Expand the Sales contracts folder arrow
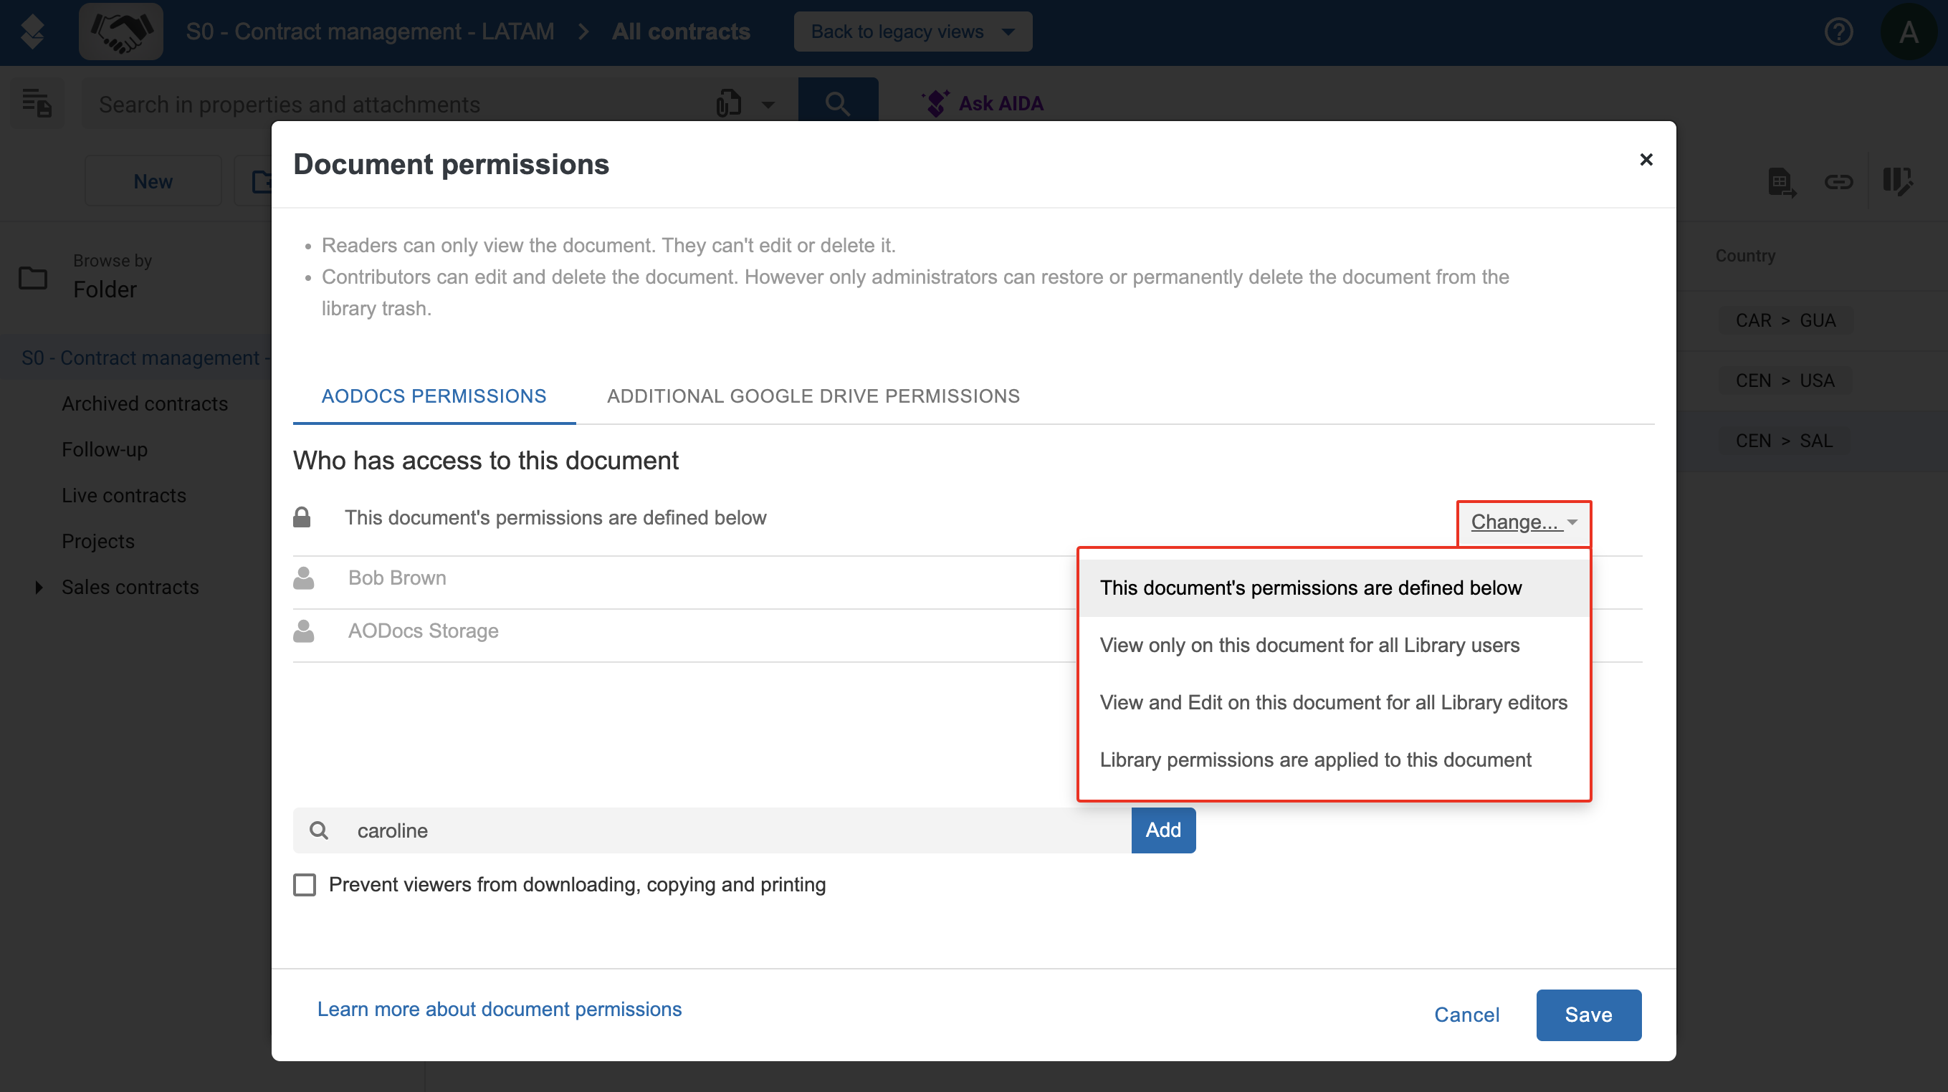This screenshot has width=1948, height=1092. click(39, 587)
